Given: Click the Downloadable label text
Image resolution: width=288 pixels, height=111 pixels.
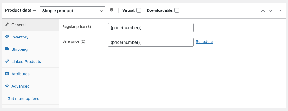Looking at the screenshot, I should point(160,10).
